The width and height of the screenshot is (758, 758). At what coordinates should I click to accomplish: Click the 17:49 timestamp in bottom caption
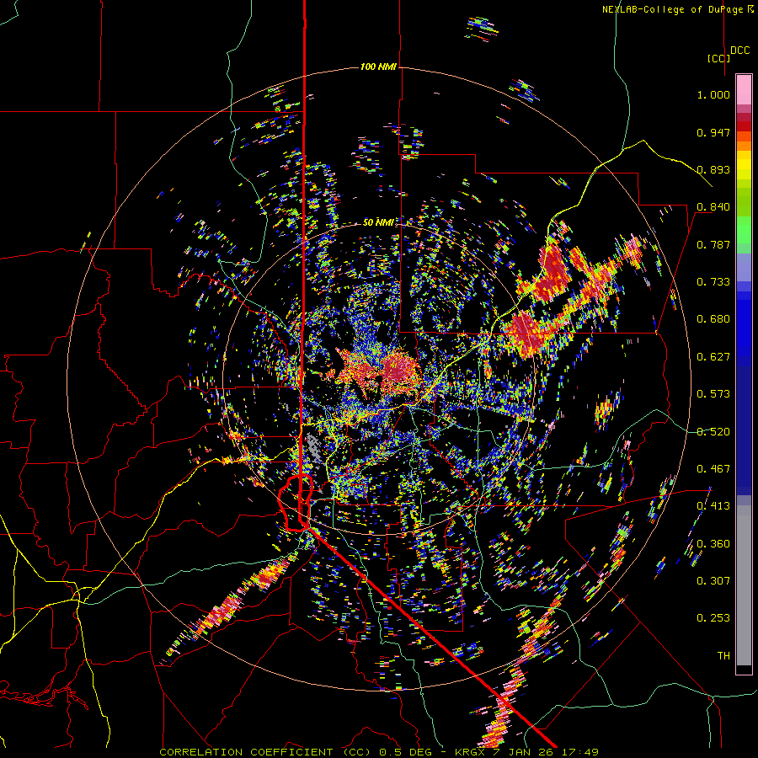[581, 752]
